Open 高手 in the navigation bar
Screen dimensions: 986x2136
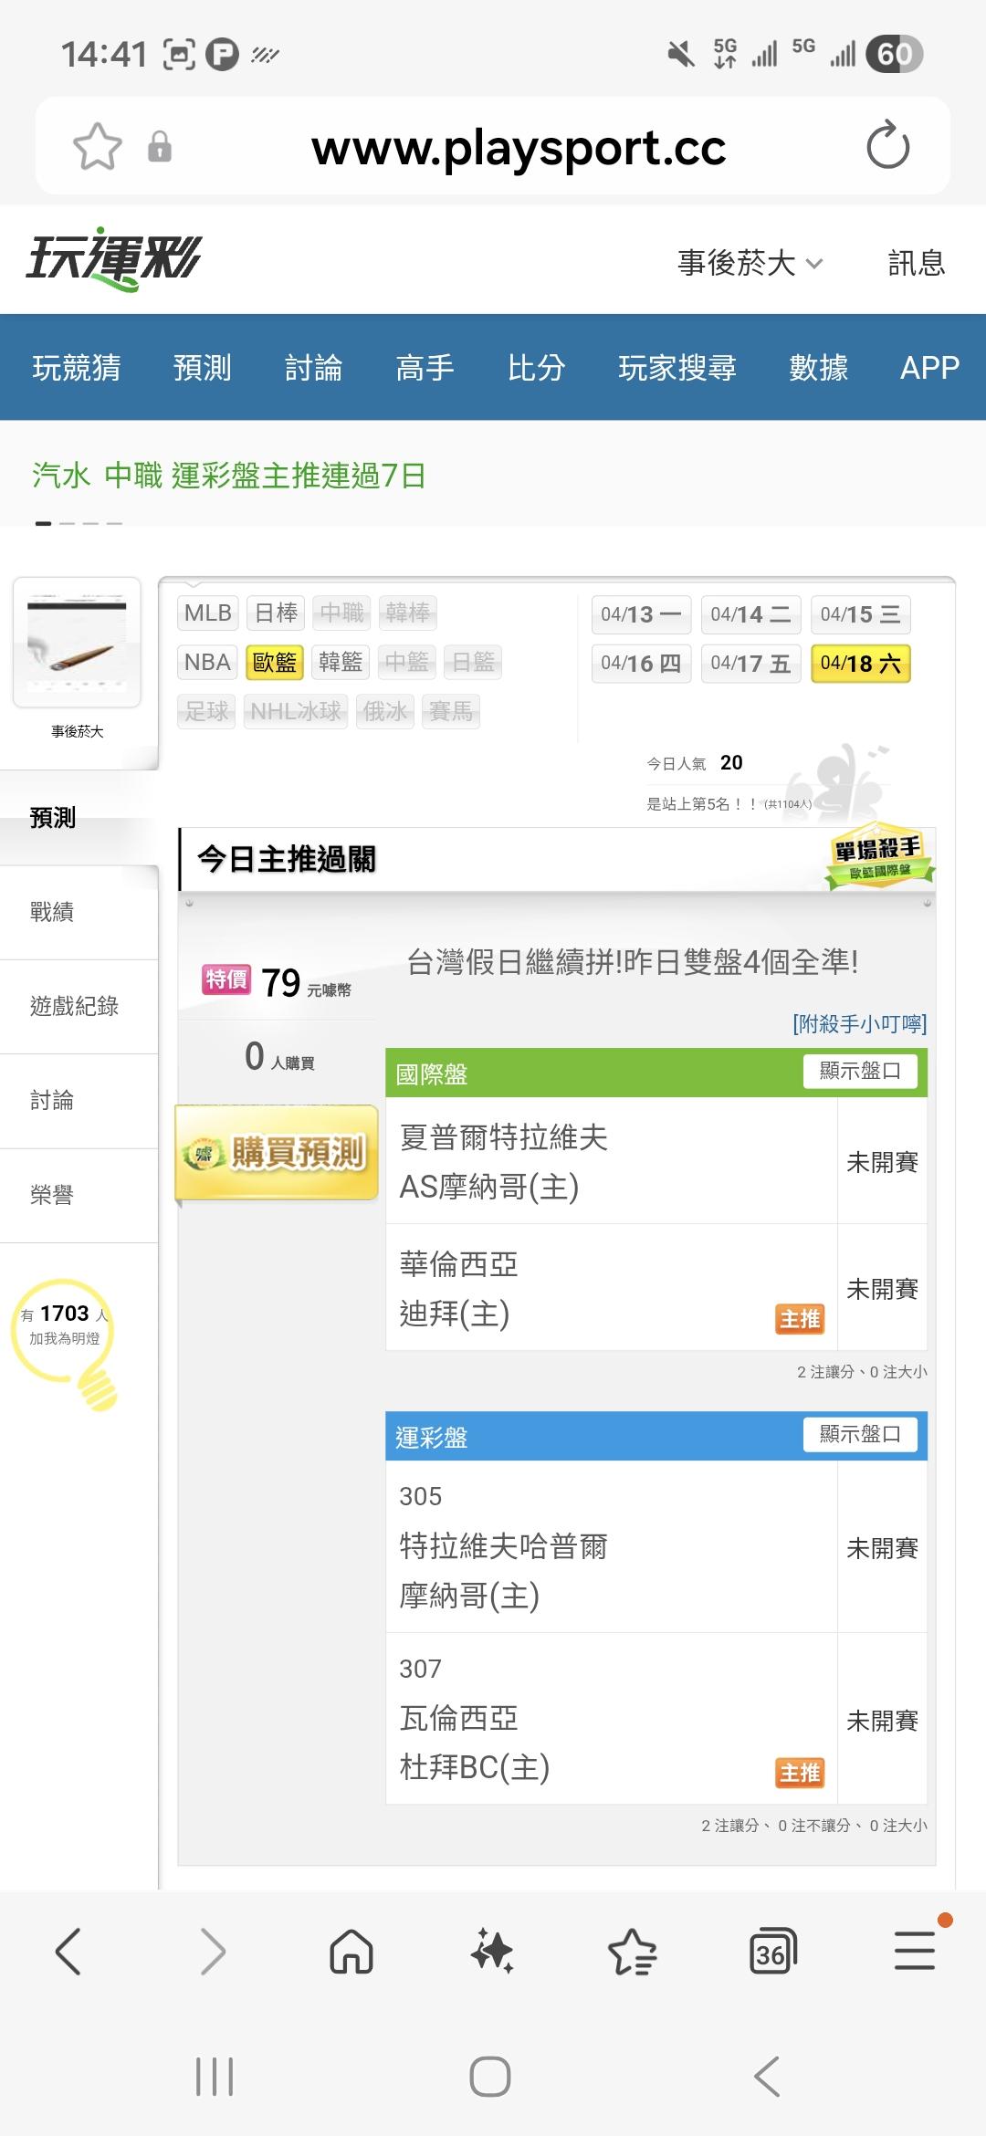point(425,368)
